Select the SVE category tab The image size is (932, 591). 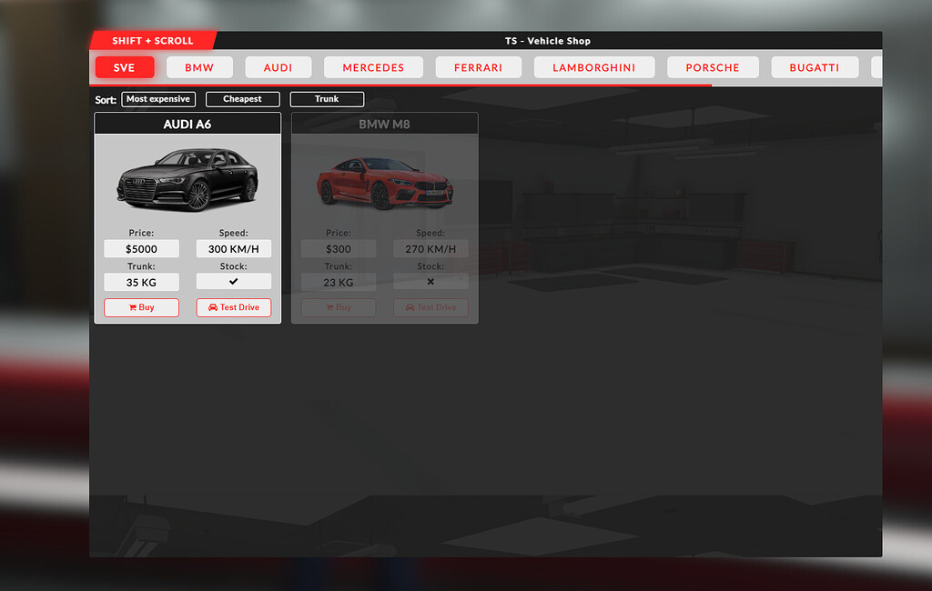124,66
